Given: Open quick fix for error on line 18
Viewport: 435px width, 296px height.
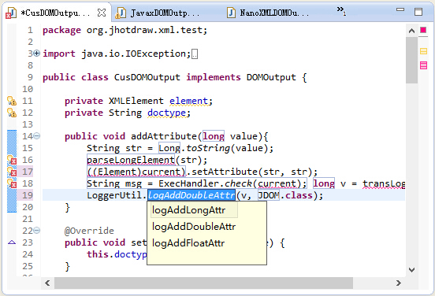Looking at the screenshot, I should [x=12, y=183].
